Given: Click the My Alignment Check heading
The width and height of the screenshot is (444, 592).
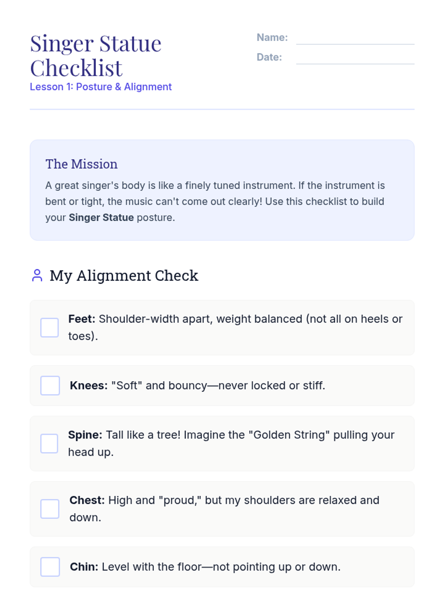Looking at the screenshot, I should pos(124,276).
